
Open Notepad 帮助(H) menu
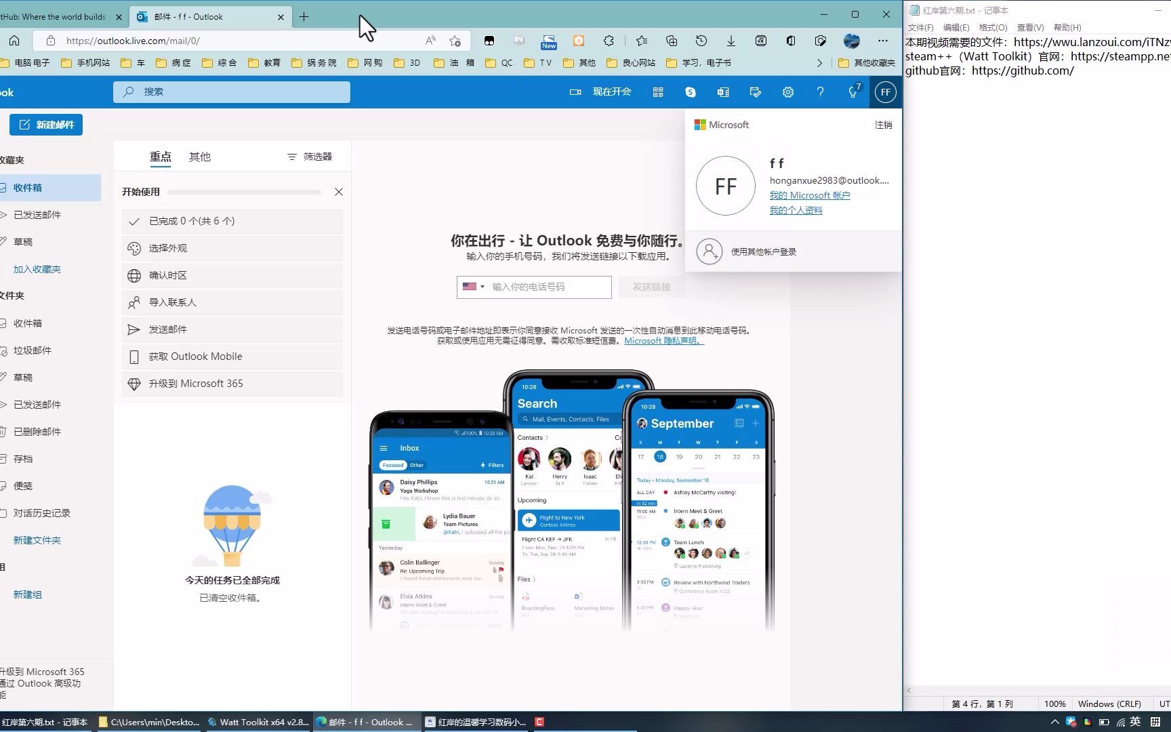(x=1067, y=28)
